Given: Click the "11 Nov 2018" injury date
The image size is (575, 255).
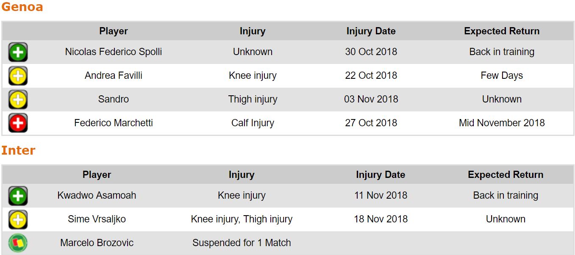Looking at the screenshot, I should [x=381, y=196].
